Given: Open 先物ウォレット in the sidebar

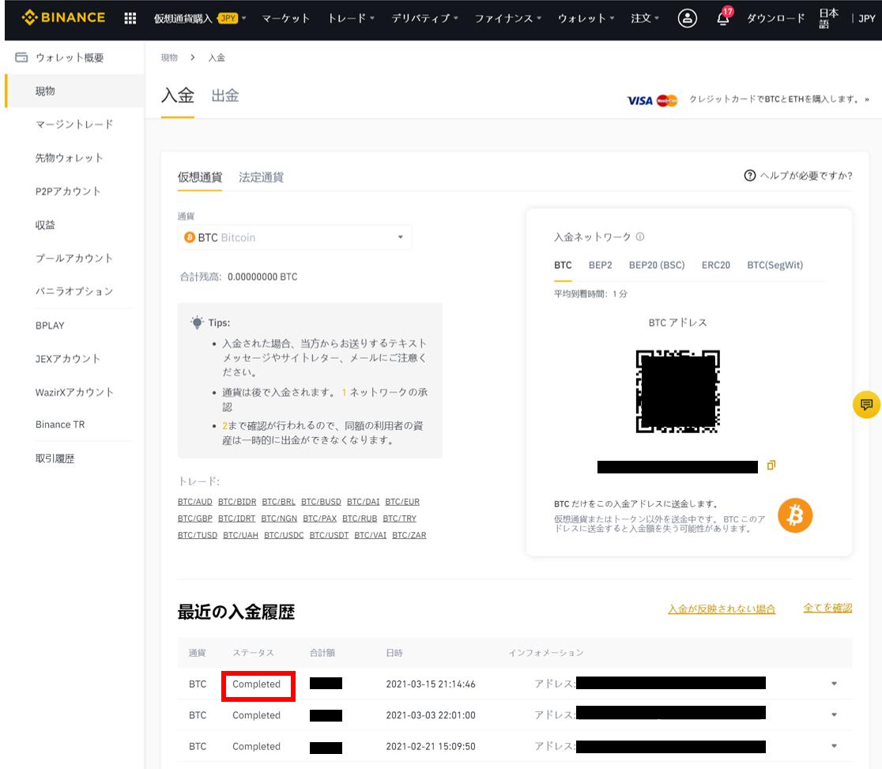Looking at the screenshot, I should [x=69, y=157].
